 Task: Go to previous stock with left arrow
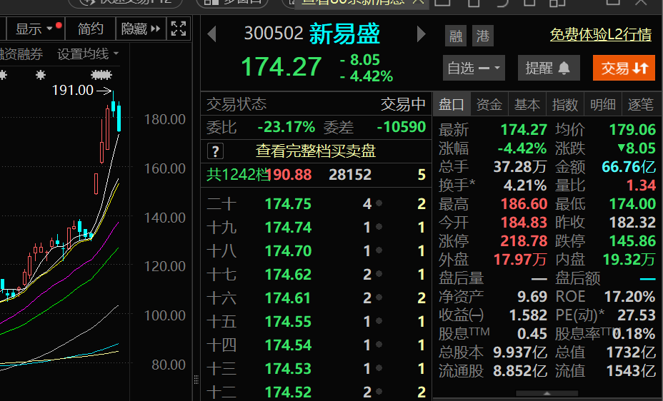(212, 34)
